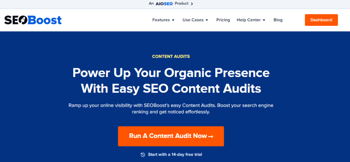Open the Features menu
The image size is (350, 162).
coord(161,20)
